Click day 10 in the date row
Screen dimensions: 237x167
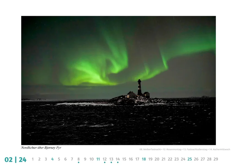[91, 159]
